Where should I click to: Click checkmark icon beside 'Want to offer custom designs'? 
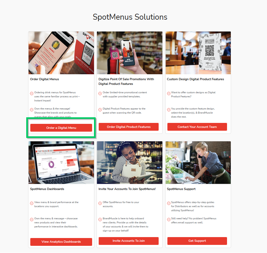(169, 93)
